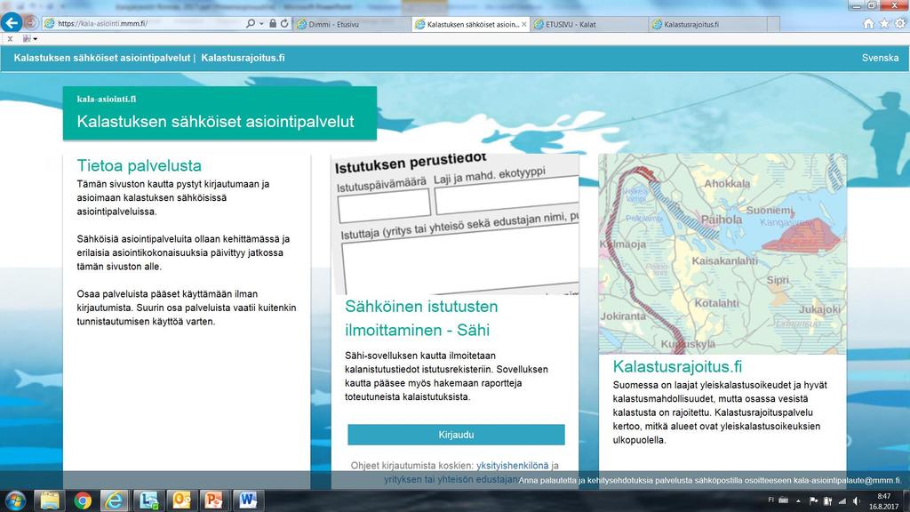Open Favorites star icon
This screenshot has width=910, height=512.
click(x=884, y=24)
